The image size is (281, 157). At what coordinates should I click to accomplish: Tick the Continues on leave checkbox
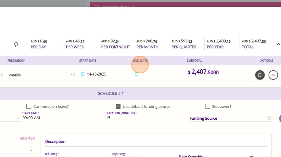(29, 106)
